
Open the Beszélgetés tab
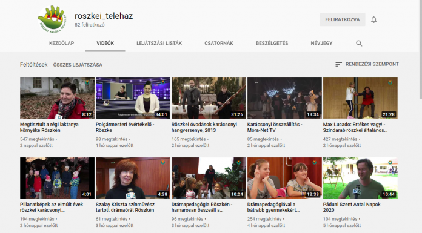[272, 43]
